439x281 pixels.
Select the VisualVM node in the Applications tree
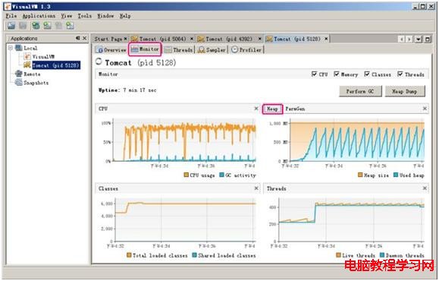click(43, 57)
